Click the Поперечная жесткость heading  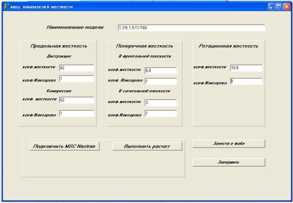click(144, 46)
